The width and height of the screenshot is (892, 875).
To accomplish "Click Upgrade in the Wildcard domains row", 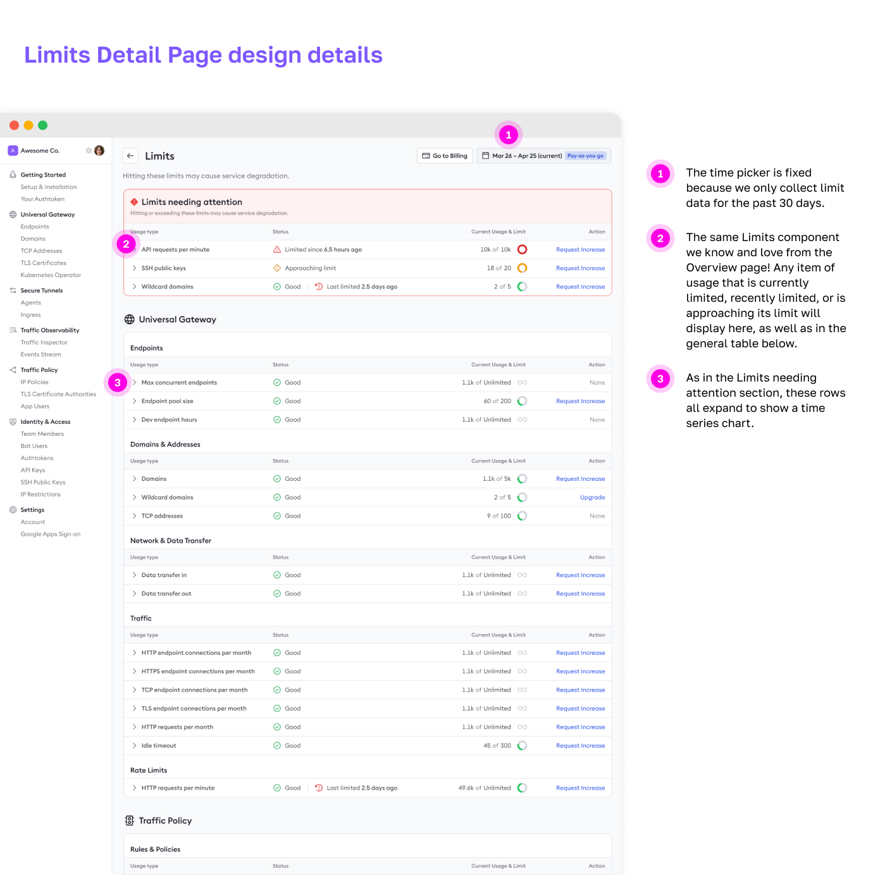I will [x=592, y=497].
